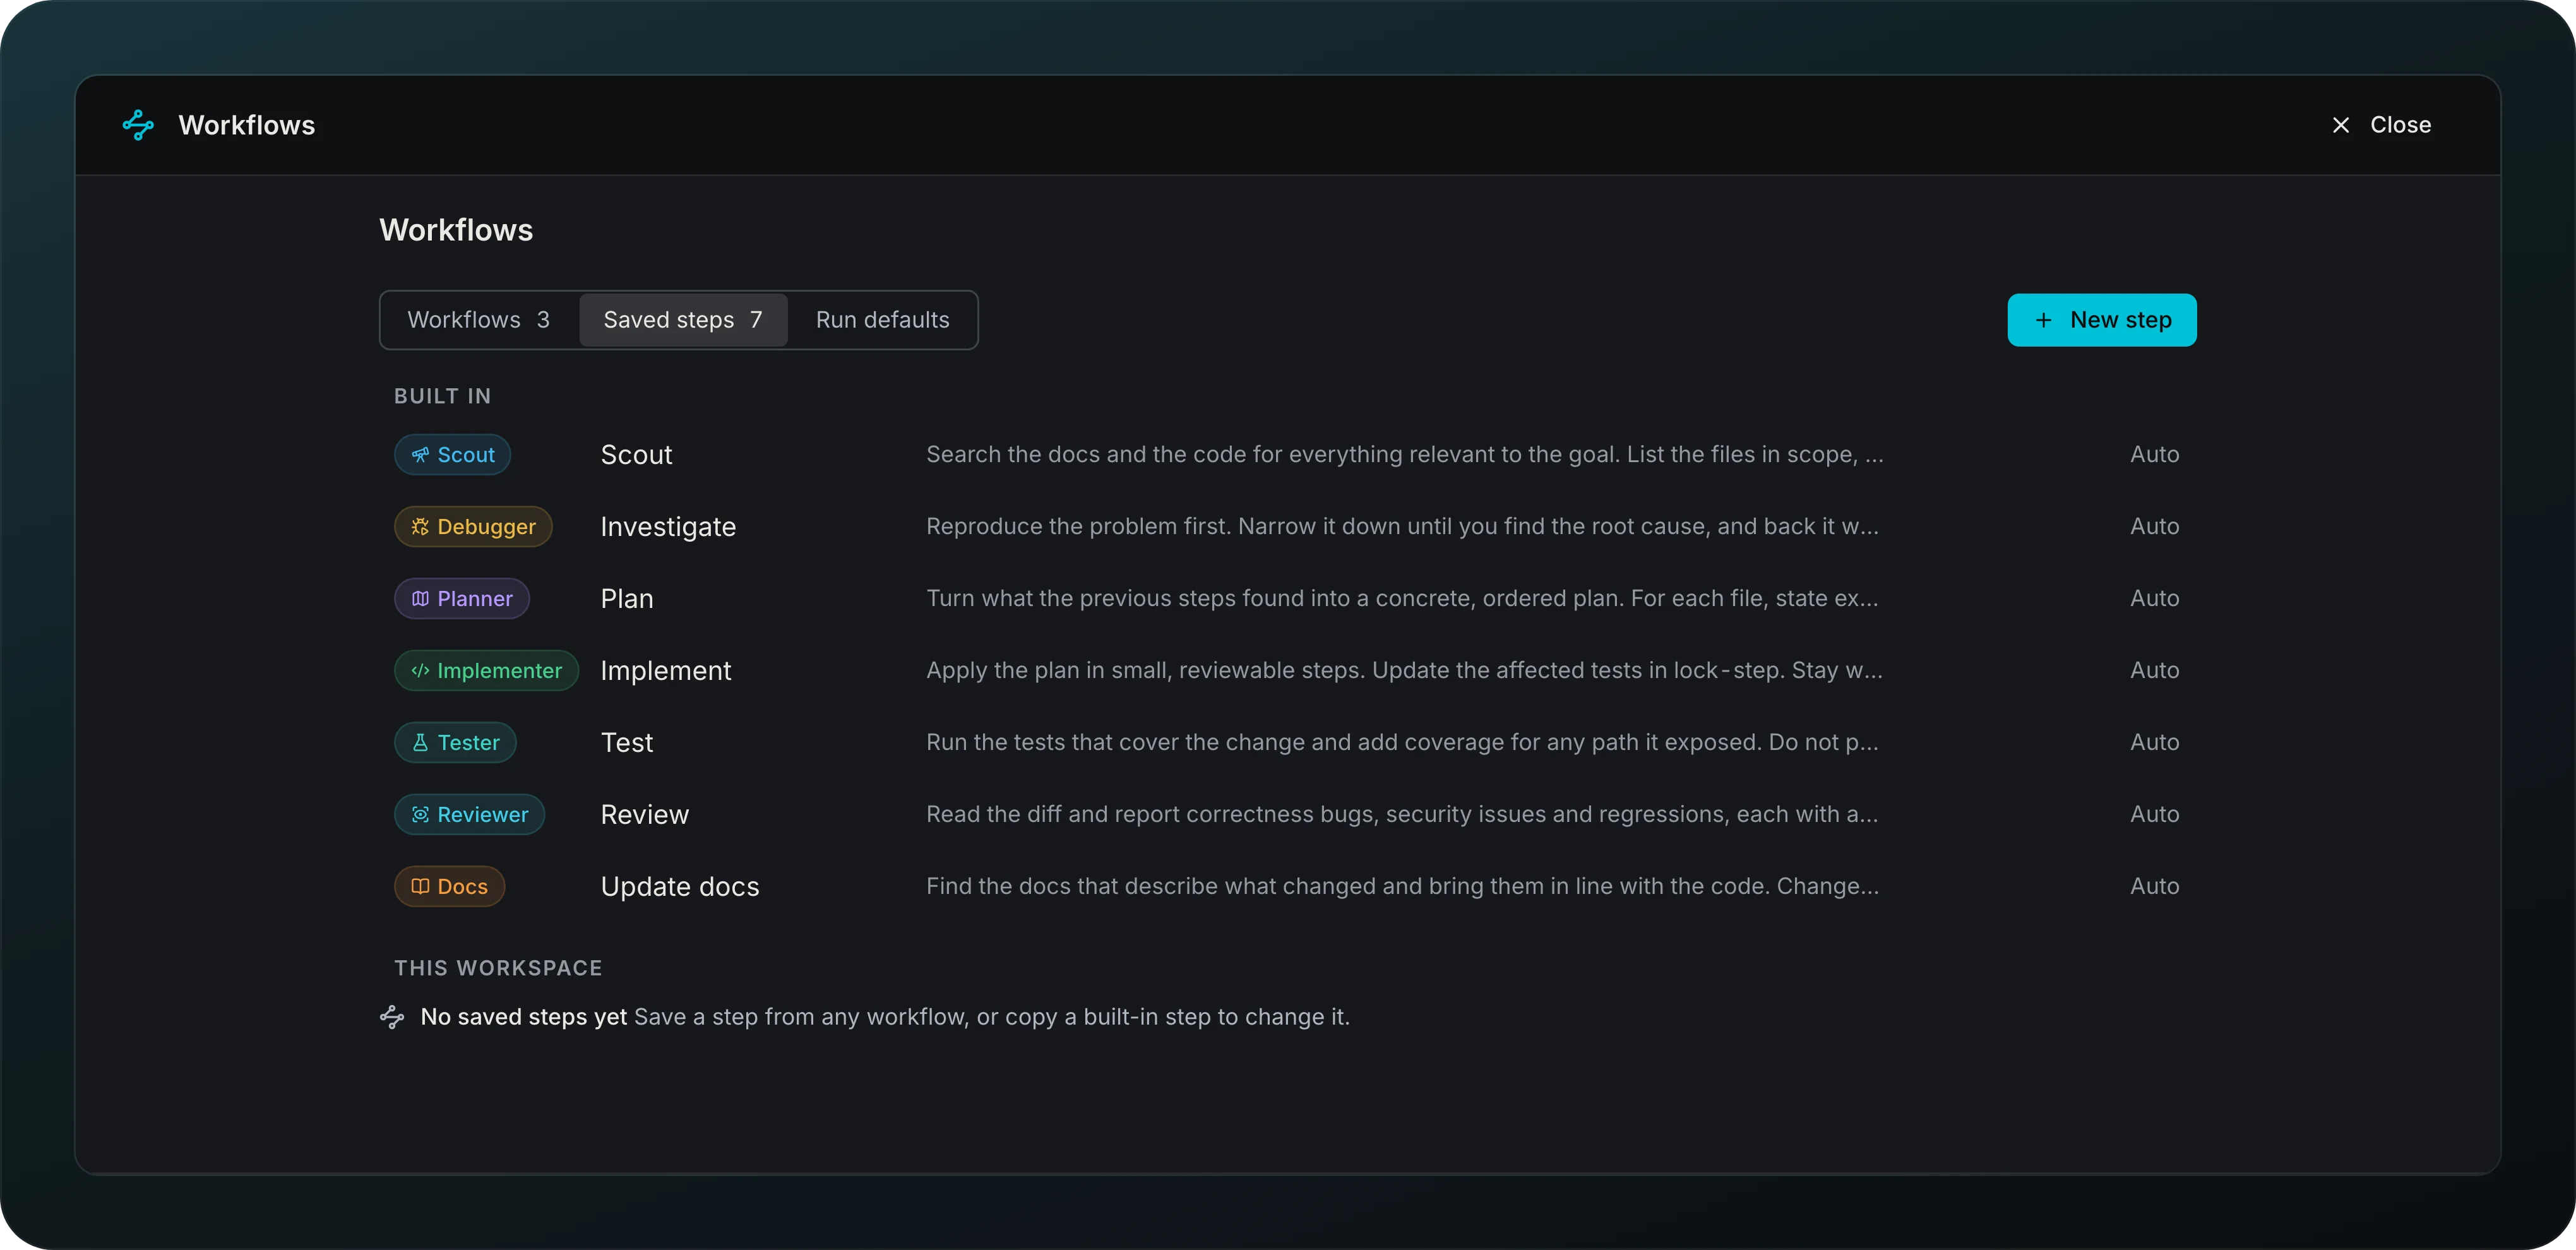
Task: Click Auto value in the Investigate row
Action: (x=2154, y=527)
